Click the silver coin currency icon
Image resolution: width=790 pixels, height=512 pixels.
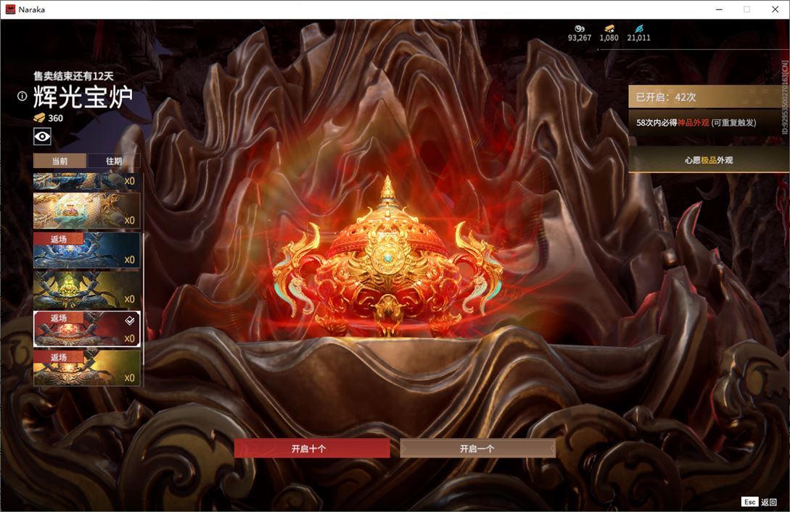pos(580,29)
